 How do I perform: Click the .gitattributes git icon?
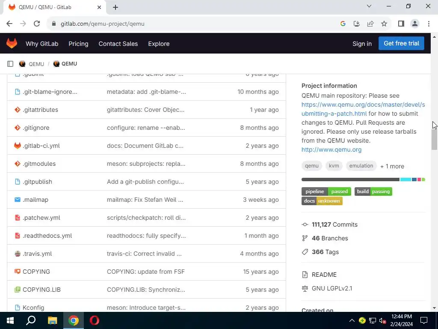coord(17,110)
